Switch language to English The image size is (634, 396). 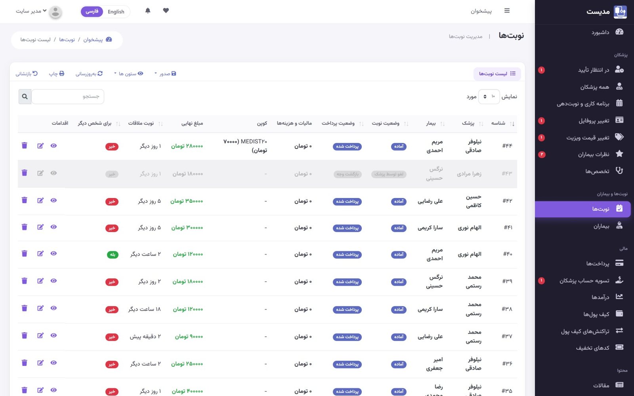[116, 12]
